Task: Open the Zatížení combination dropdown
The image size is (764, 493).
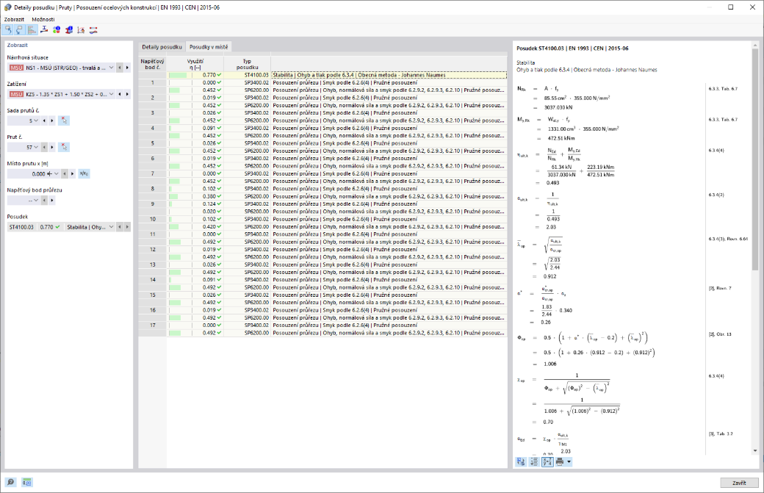Action: (x=112, y=94)
